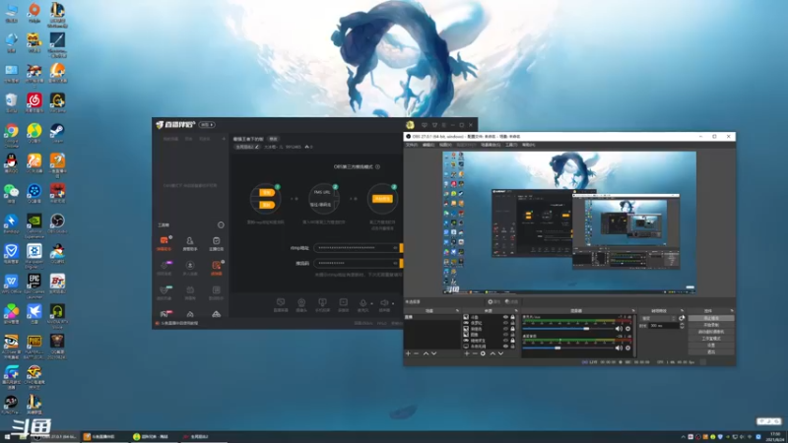Viewport: 788px width, 443px height.
Task: Open OBS Studio desktop shortcut
Action: [x=57, y=224]
